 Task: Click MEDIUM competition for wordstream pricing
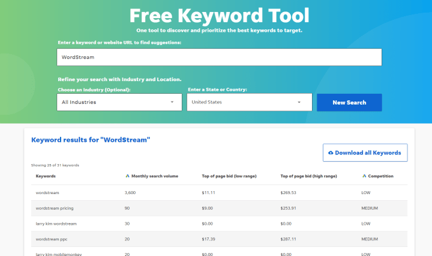coord(370,209)
